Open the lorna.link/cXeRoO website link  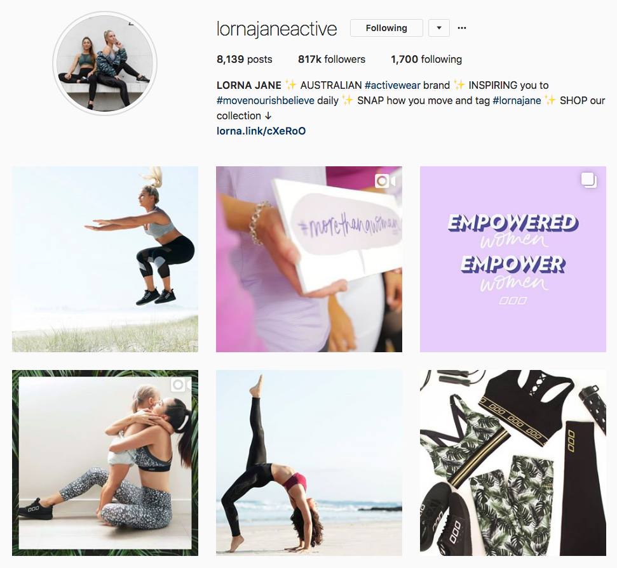261,131
